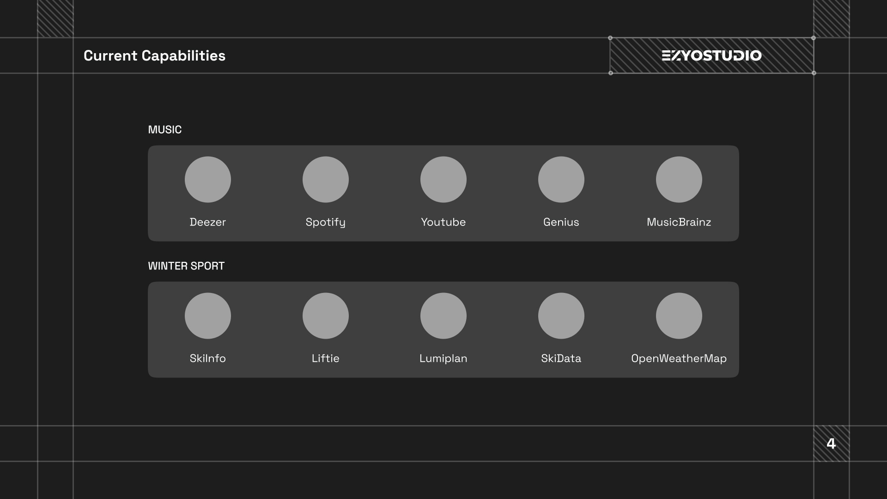Click the Lumiplan circle icon
This screenshot has height=499, width=887.
443,316
